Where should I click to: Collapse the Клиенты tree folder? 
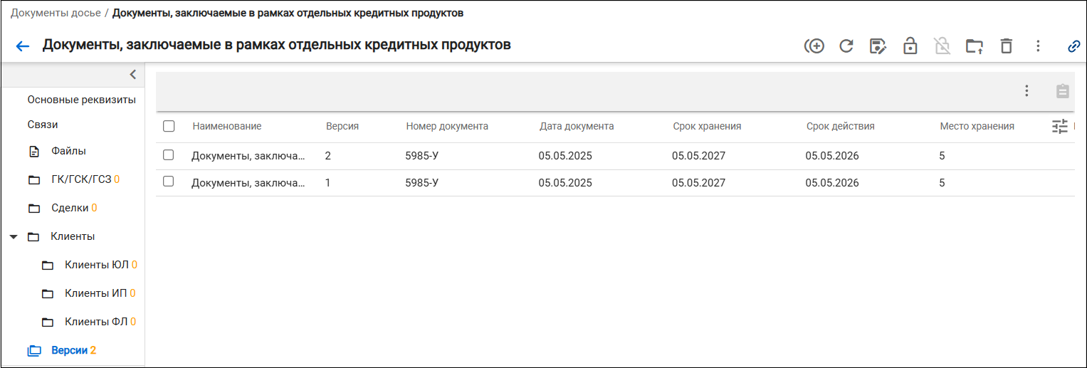coord(14,236)
